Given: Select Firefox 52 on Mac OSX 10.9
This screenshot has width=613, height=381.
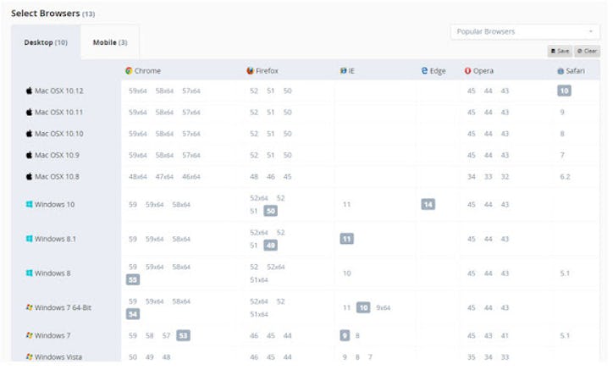Looking at the screenshot, I should [x=254, y=155].
